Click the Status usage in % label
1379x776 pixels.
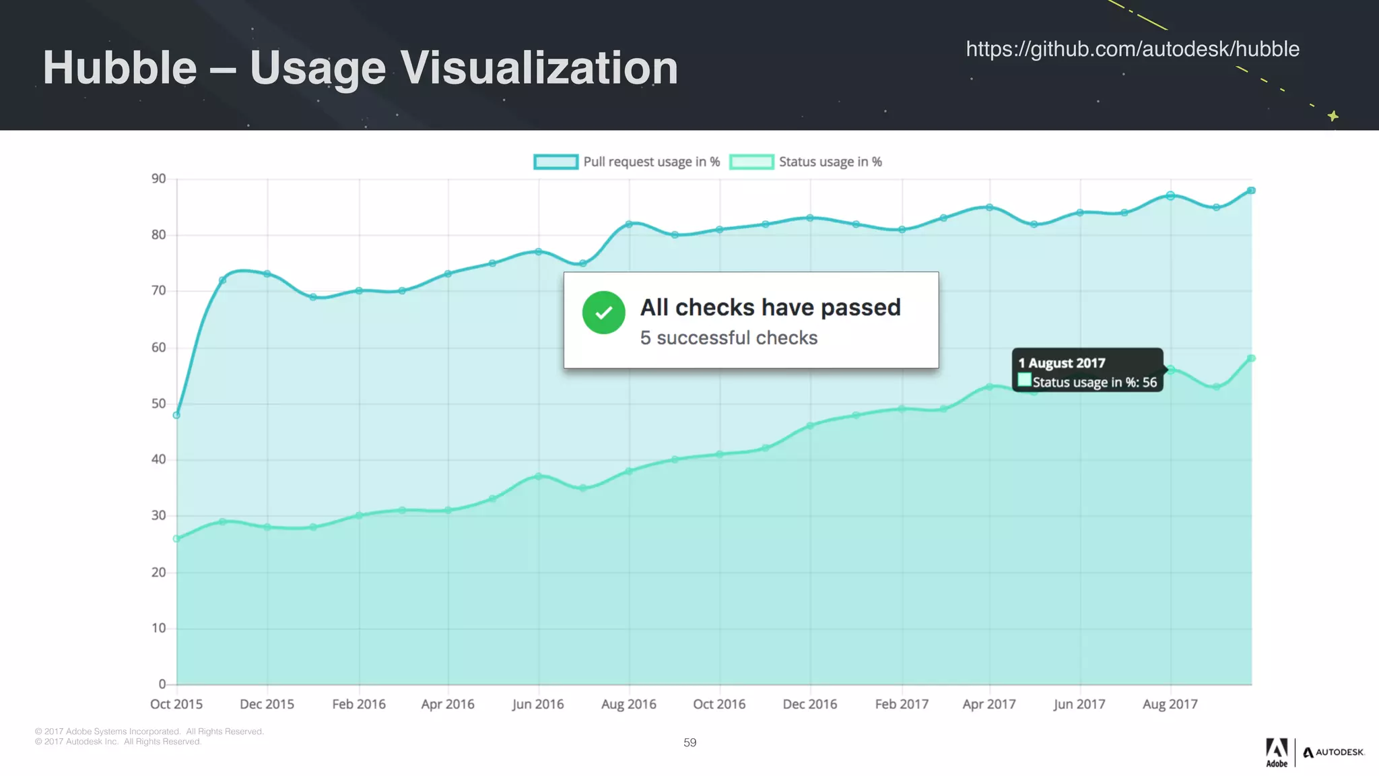pyautogui.click(x=830, y=162)
